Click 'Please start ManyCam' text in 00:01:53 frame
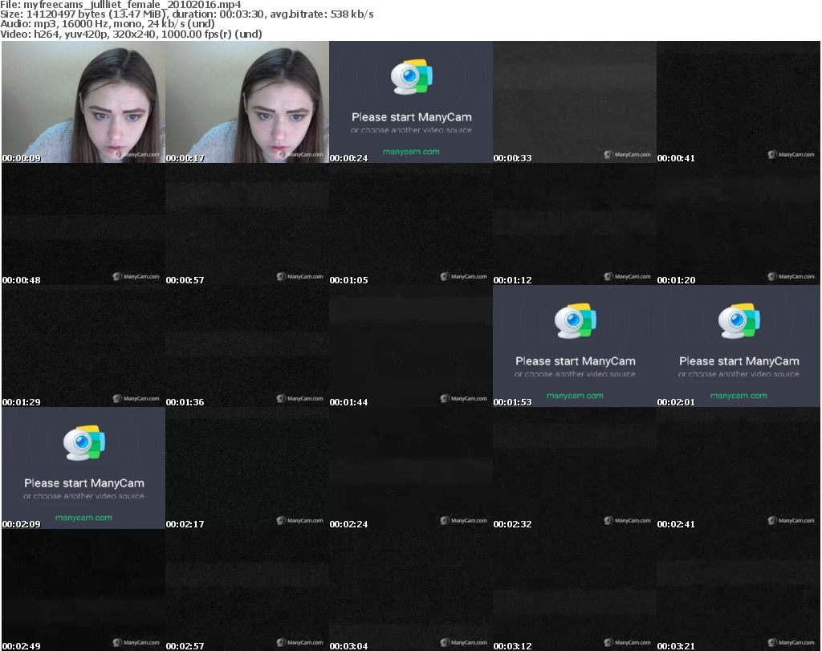The width and height of the screenshot is (822, 651). (575, 361)
